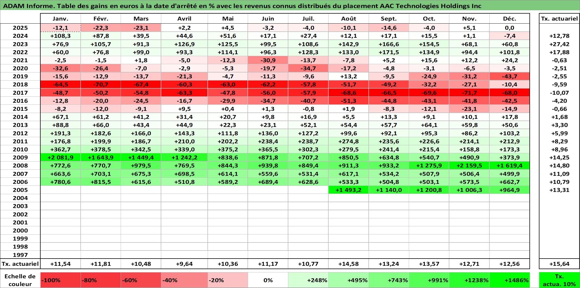Click the 2009 row label

click(x=20, y=157)
